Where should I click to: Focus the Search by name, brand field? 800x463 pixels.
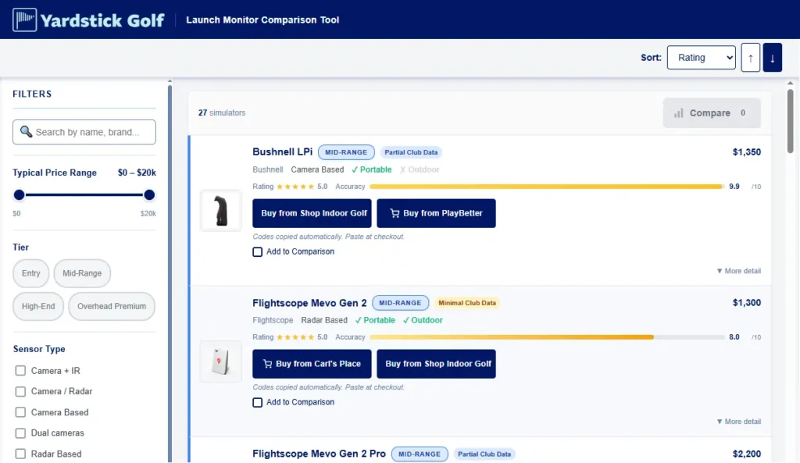(84, 132)
